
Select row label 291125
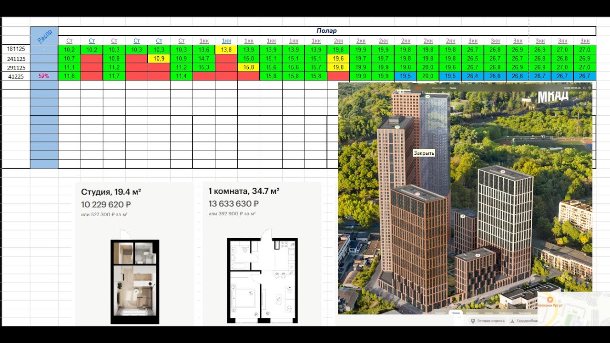pos(16,68)
